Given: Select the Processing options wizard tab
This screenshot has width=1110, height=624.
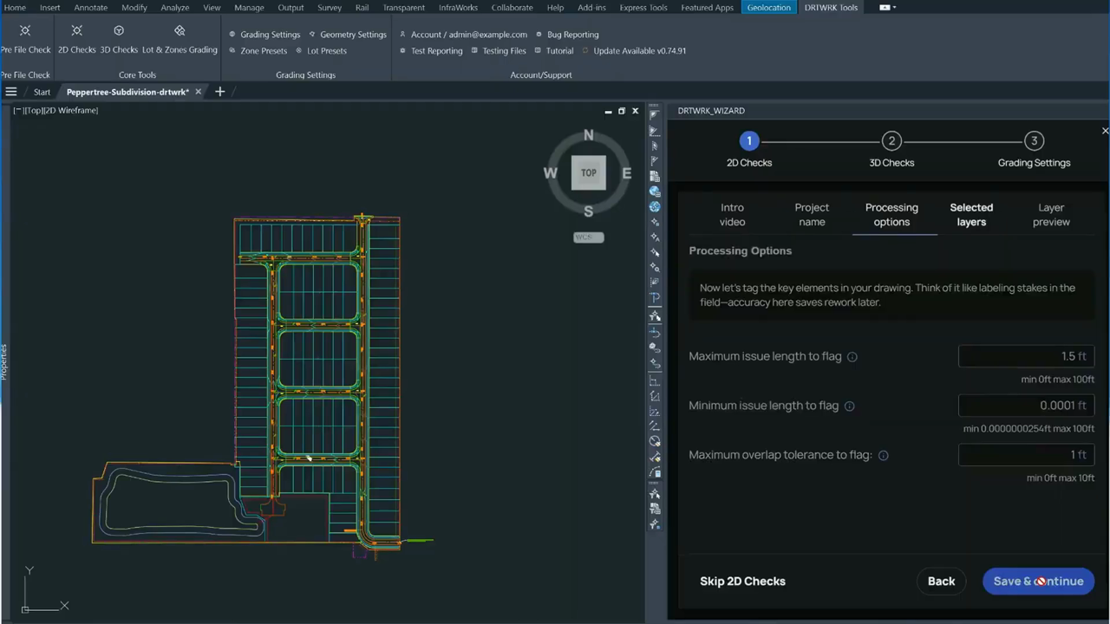Looking at the screenshot, I should point(891,215).
